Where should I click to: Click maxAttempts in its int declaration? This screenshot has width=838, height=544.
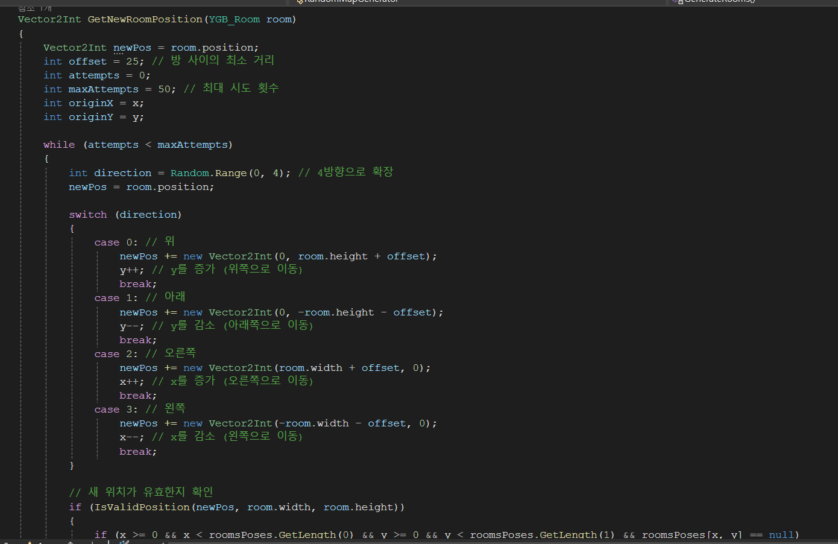[x=104, y=89]
